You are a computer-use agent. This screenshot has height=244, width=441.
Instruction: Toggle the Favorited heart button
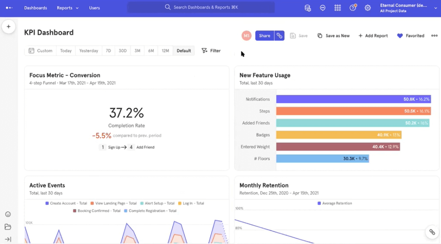pos(410,36)
